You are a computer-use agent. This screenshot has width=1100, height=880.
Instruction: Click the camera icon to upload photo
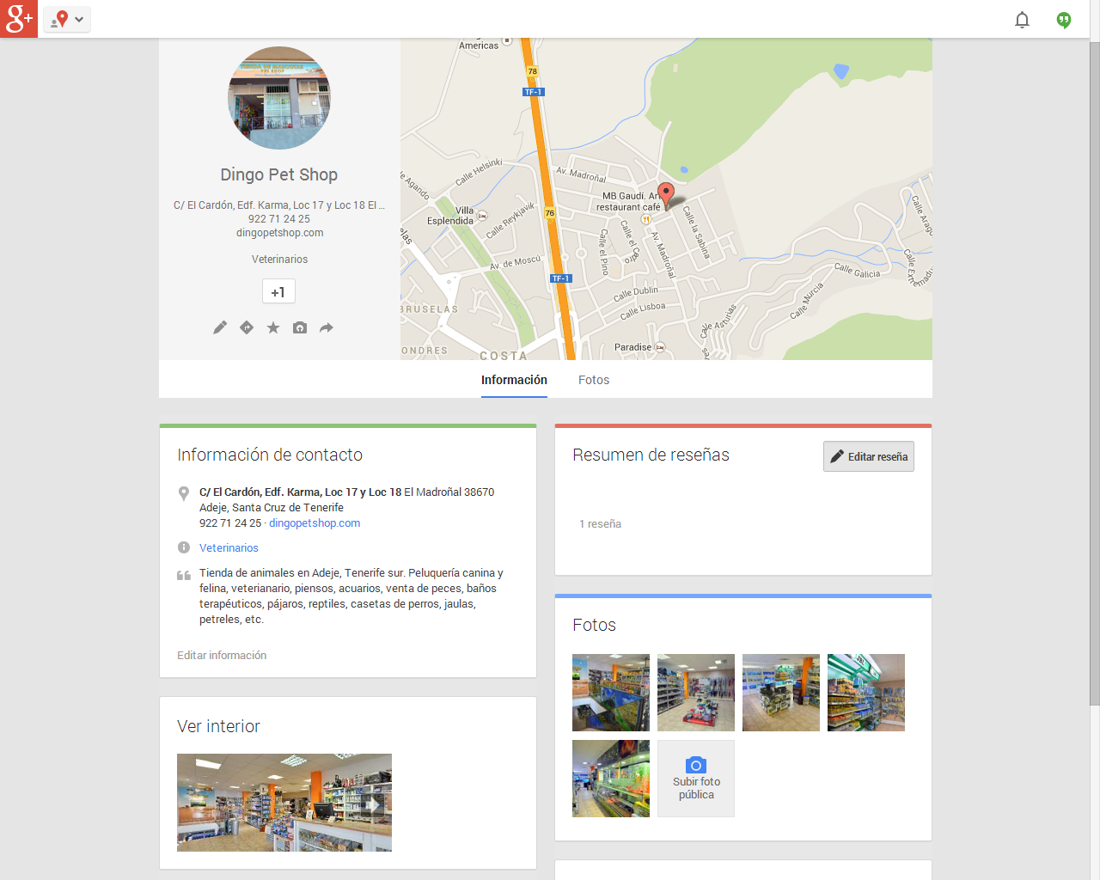click(300, 327)
